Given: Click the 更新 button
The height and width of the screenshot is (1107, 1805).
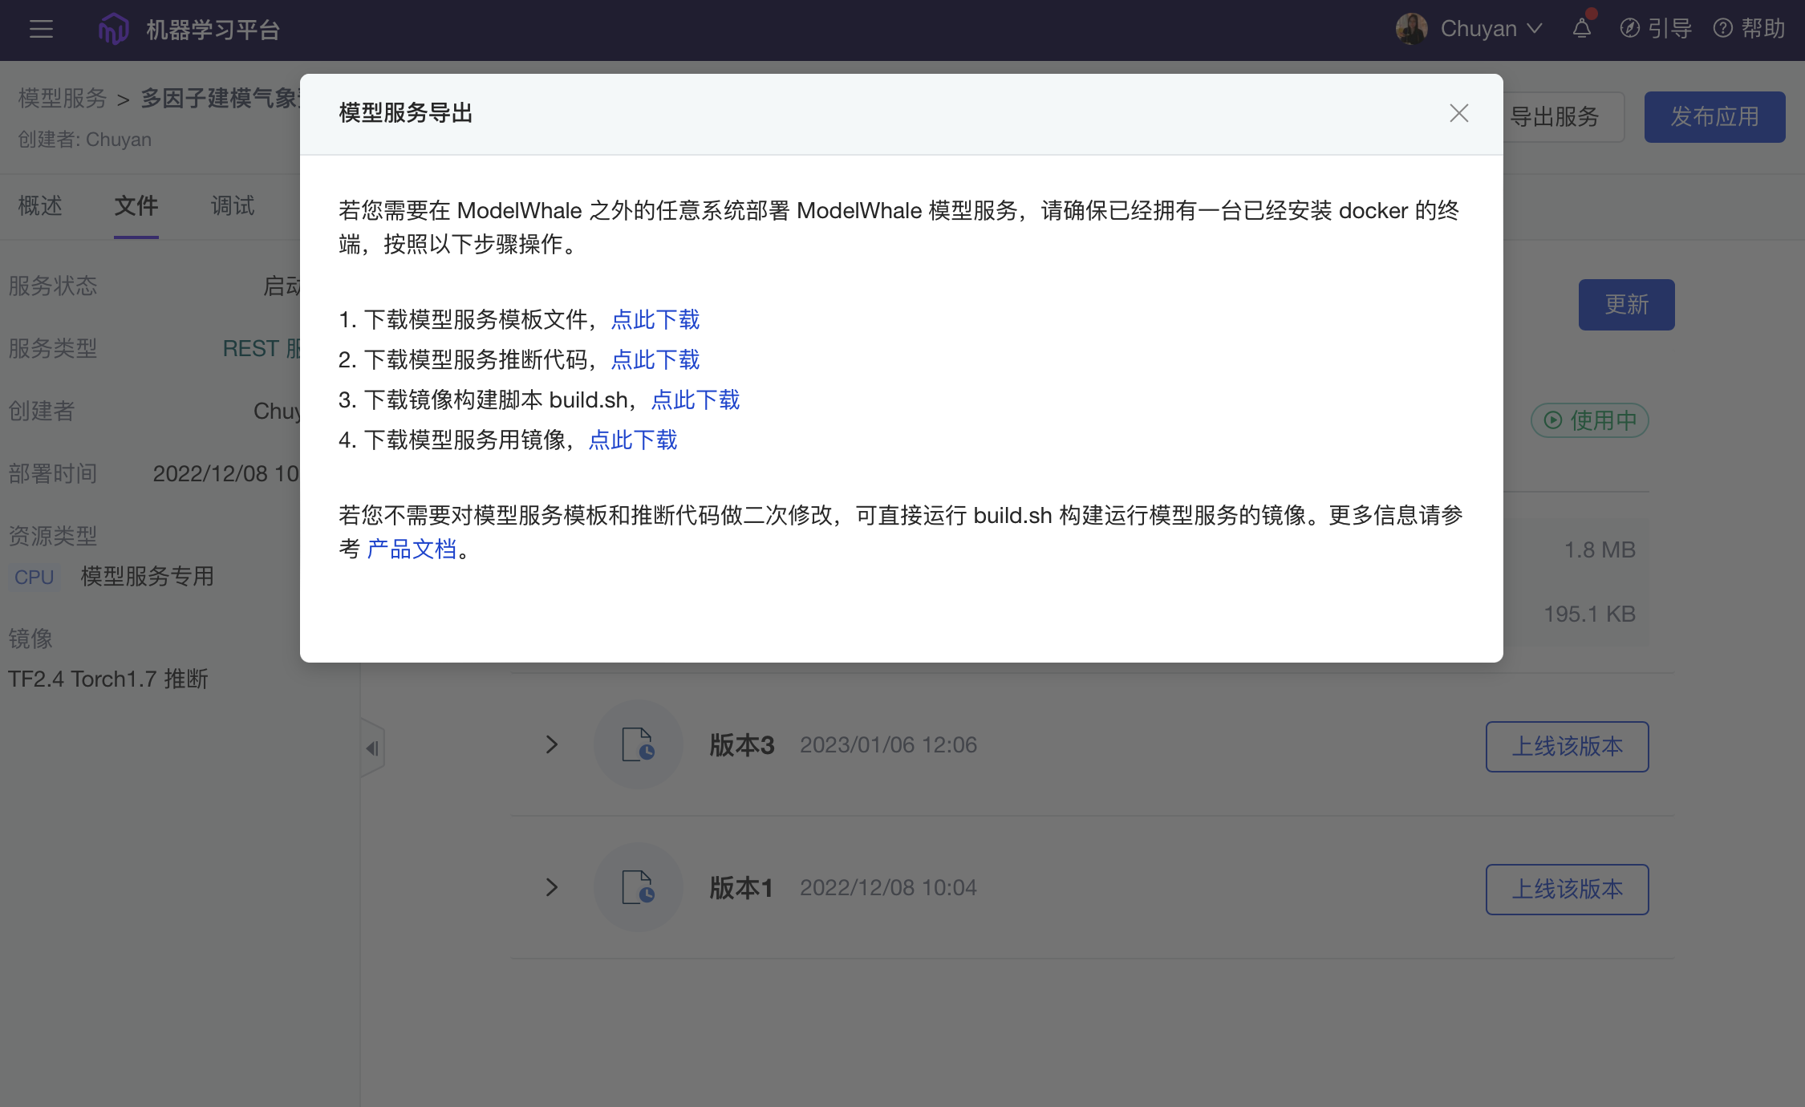Looking at the screenshot, I should point(1626,305).
